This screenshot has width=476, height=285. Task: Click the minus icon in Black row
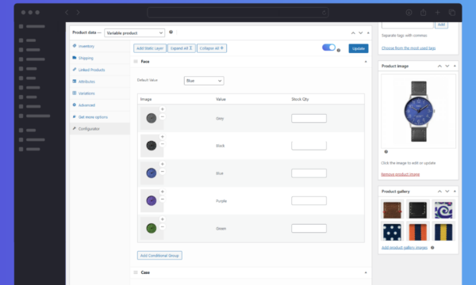(x=163, y=144)
